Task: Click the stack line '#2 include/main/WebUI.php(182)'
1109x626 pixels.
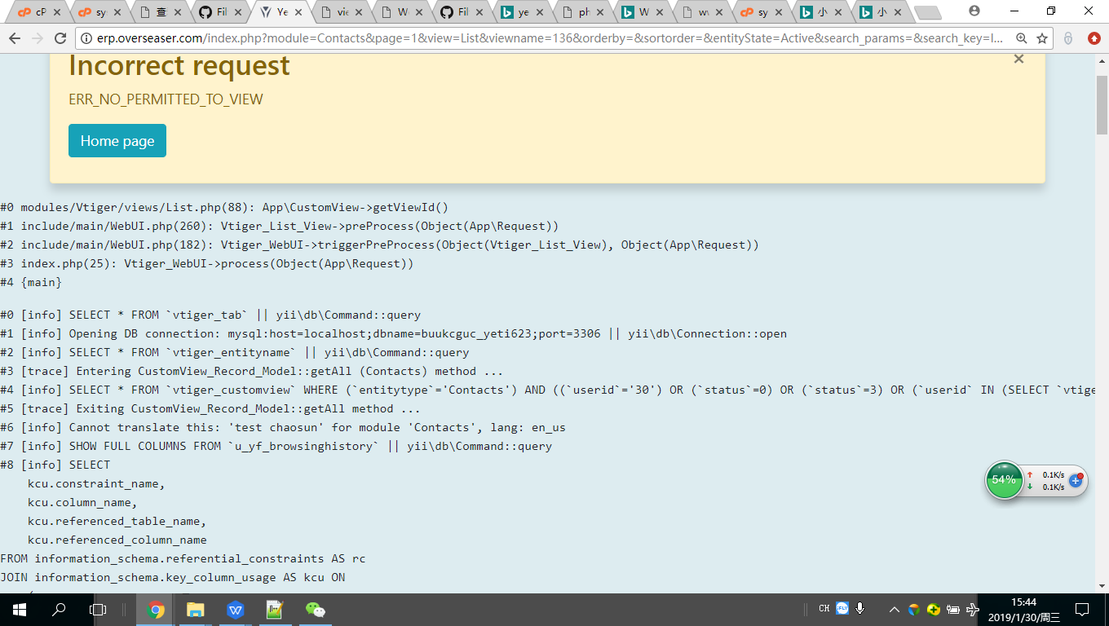Action: (380, 245)
